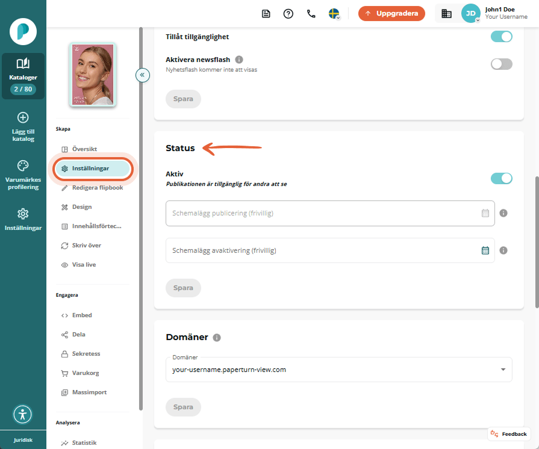Click the Sekretess lock icon

click(x=64, y=354)
